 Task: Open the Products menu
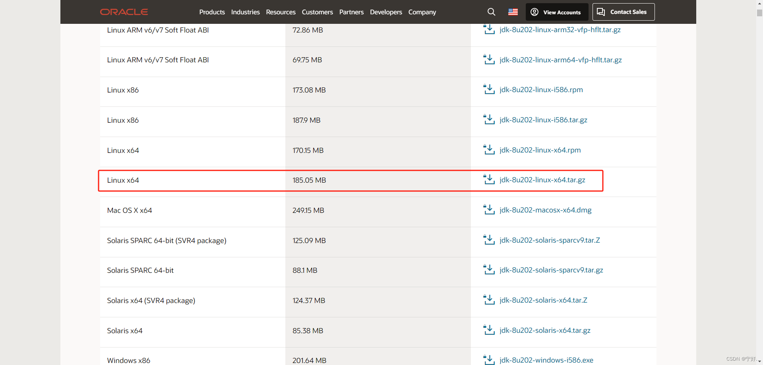[x=212, y=12]
